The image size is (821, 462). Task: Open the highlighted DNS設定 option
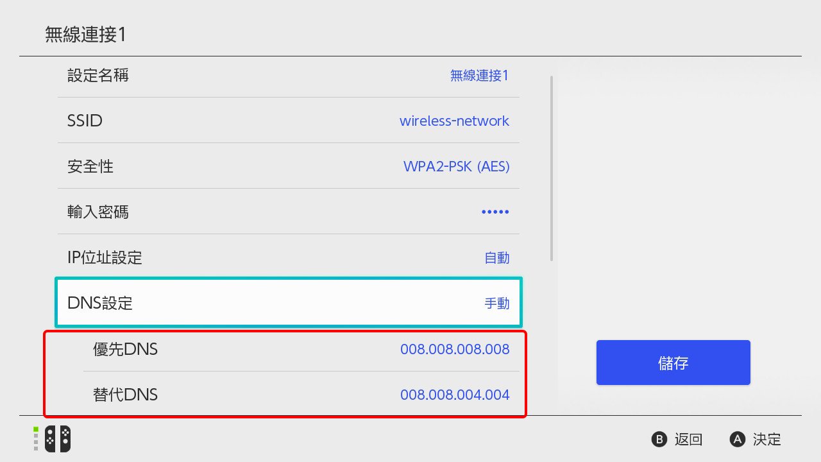click(x=100, y=303)
